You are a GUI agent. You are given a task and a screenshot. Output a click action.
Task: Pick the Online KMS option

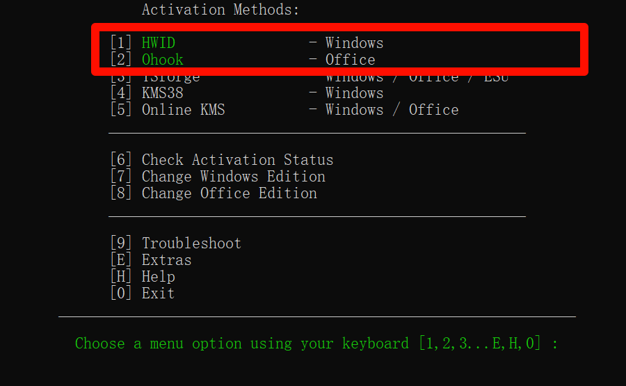point(183,110)
